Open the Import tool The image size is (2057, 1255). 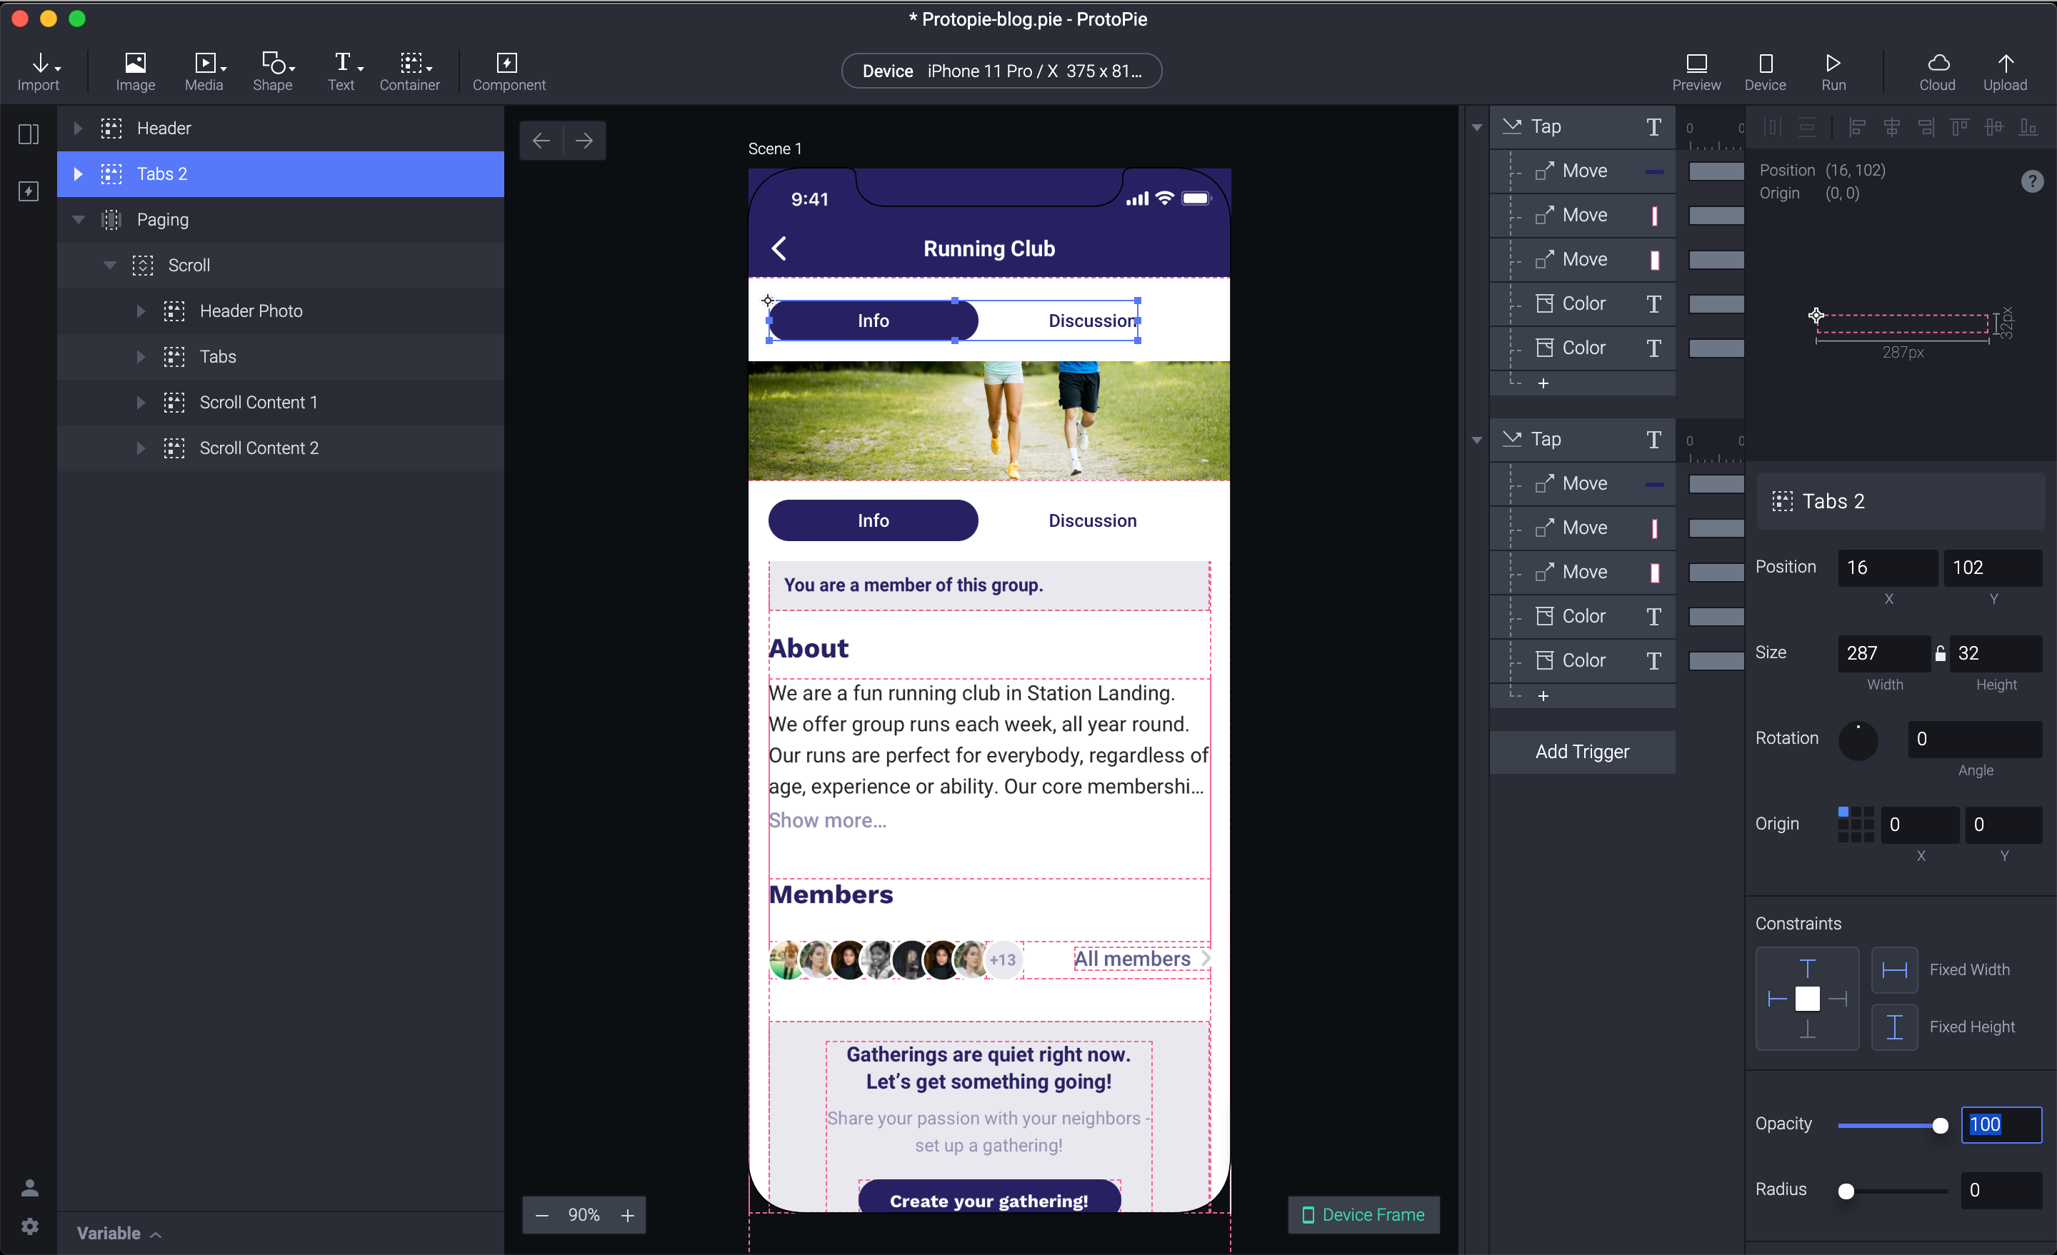39,71
